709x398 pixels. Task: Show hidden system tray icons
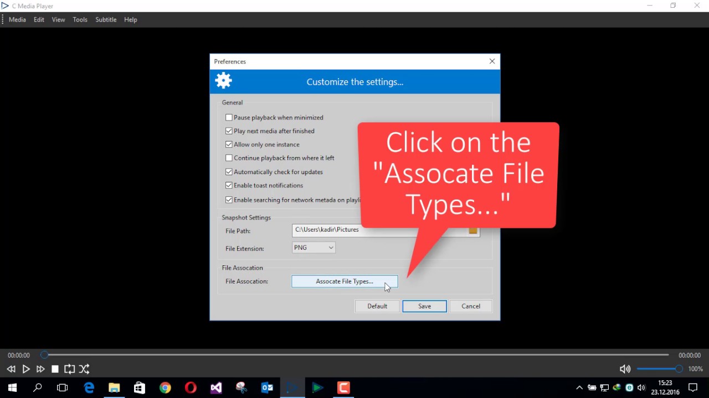[x=579, y=387]
